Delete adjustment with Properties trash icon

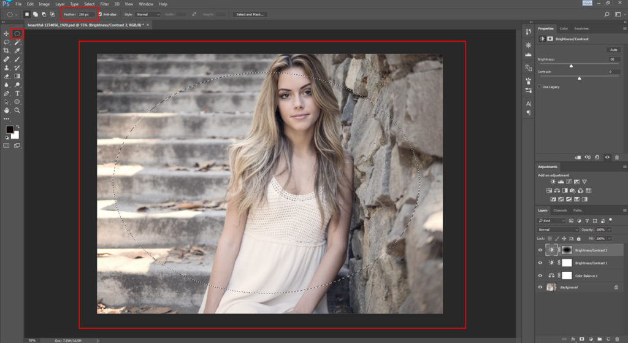pyautogui.click(x=616, y=157)
